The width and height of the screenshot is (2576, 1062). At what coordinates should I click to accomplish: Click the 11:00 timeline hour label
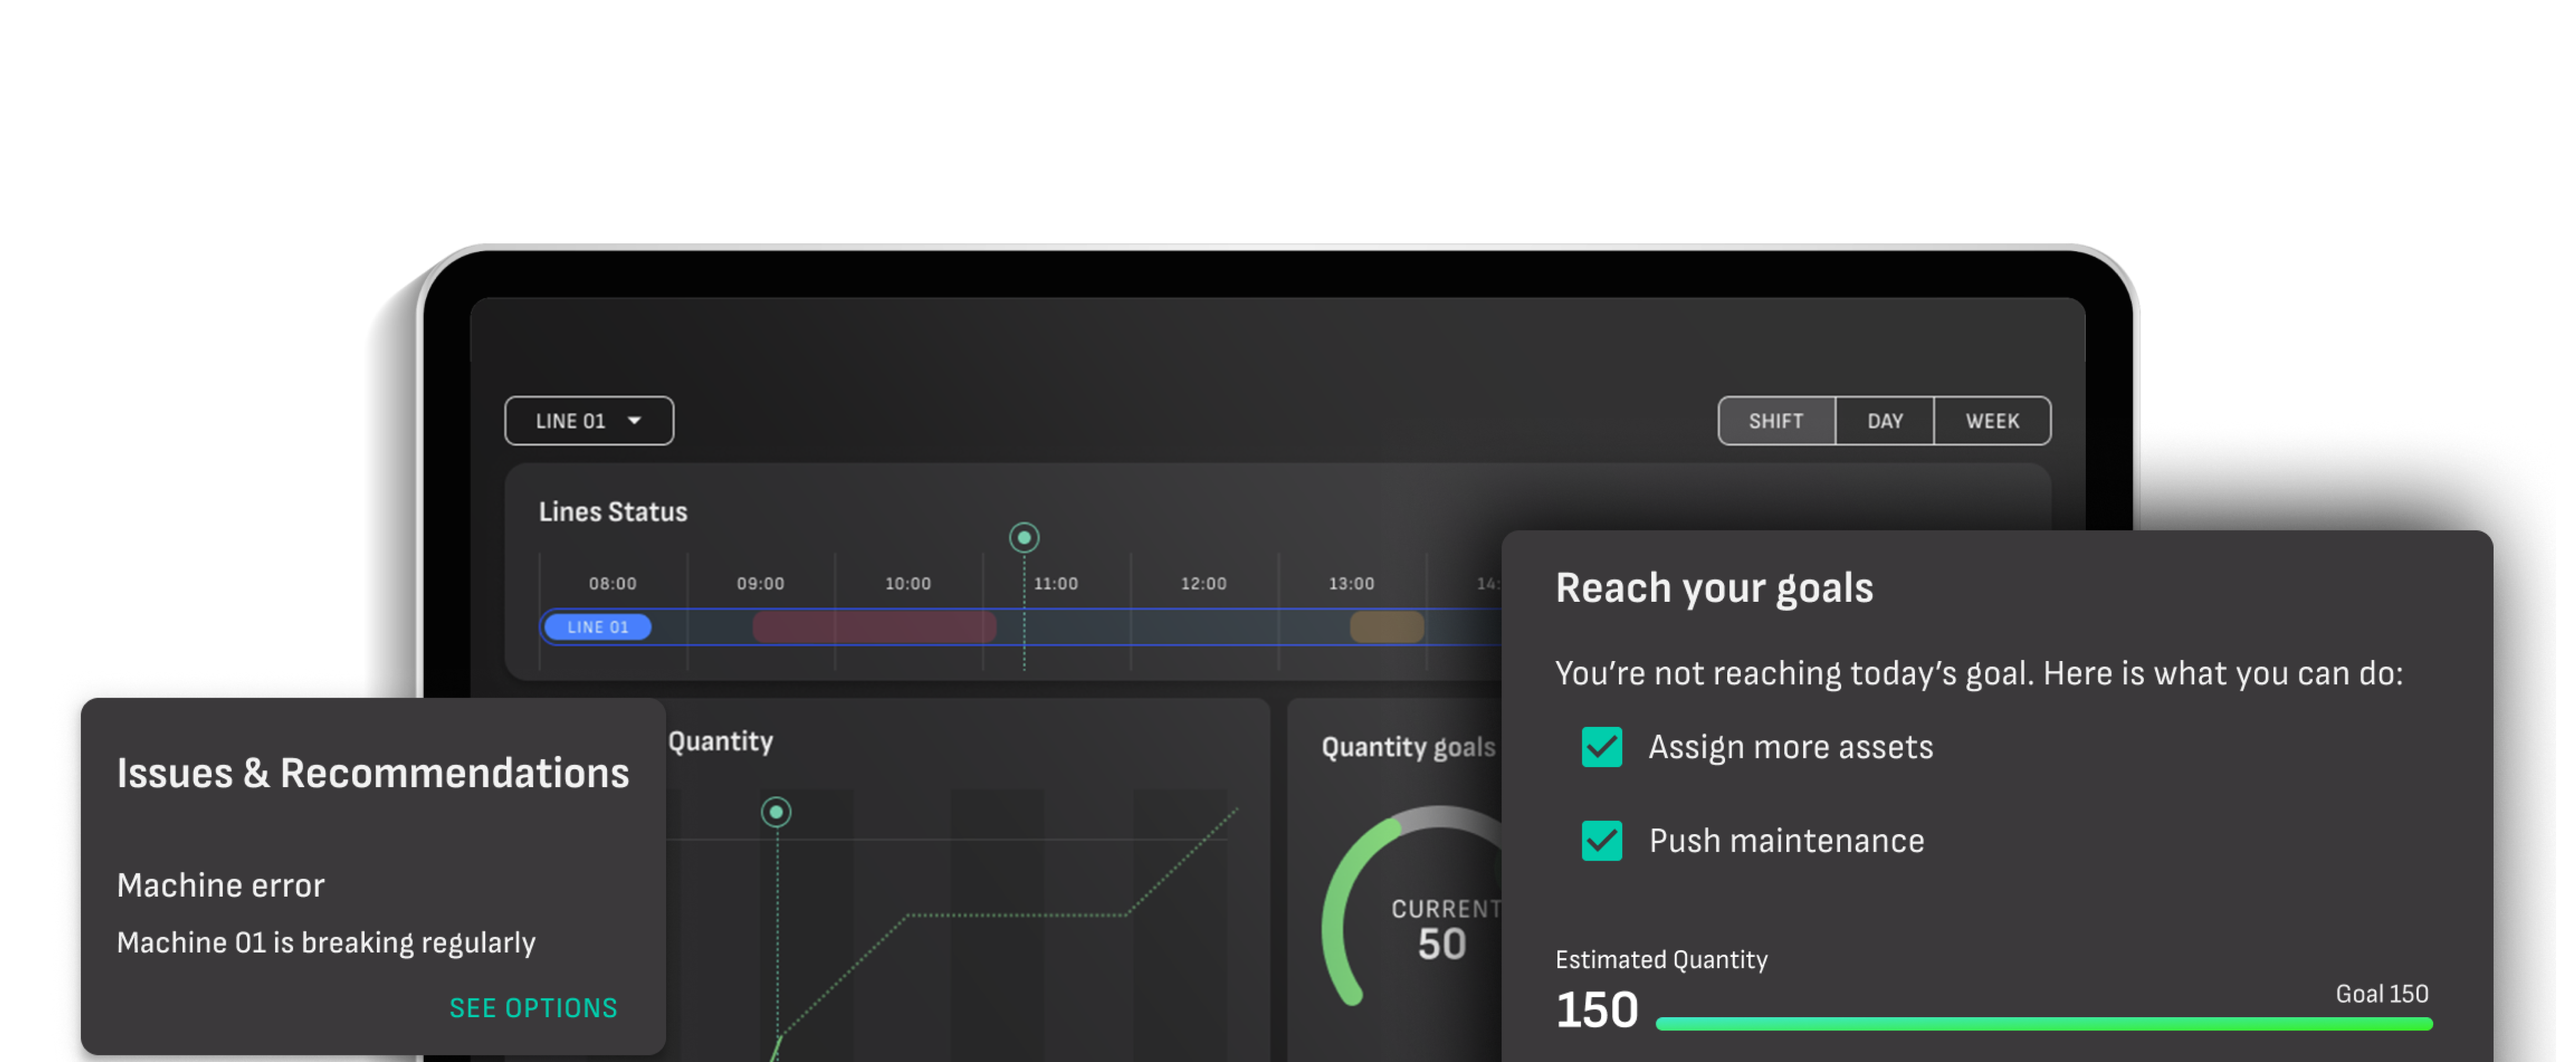pos(1055,583)
